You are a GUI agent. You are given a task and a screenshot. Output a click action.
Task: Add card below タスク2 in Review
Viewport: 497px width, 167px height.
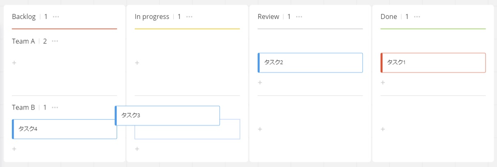pyautogui.click(x=260, y=82)
